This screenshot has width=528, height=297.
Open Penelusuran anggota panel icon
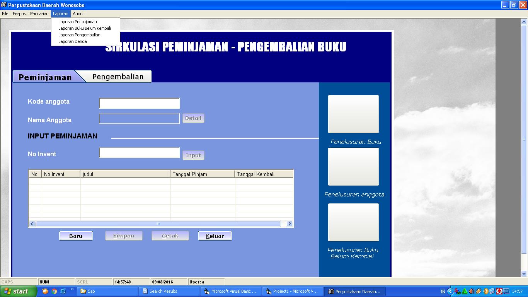click(353, 166)
